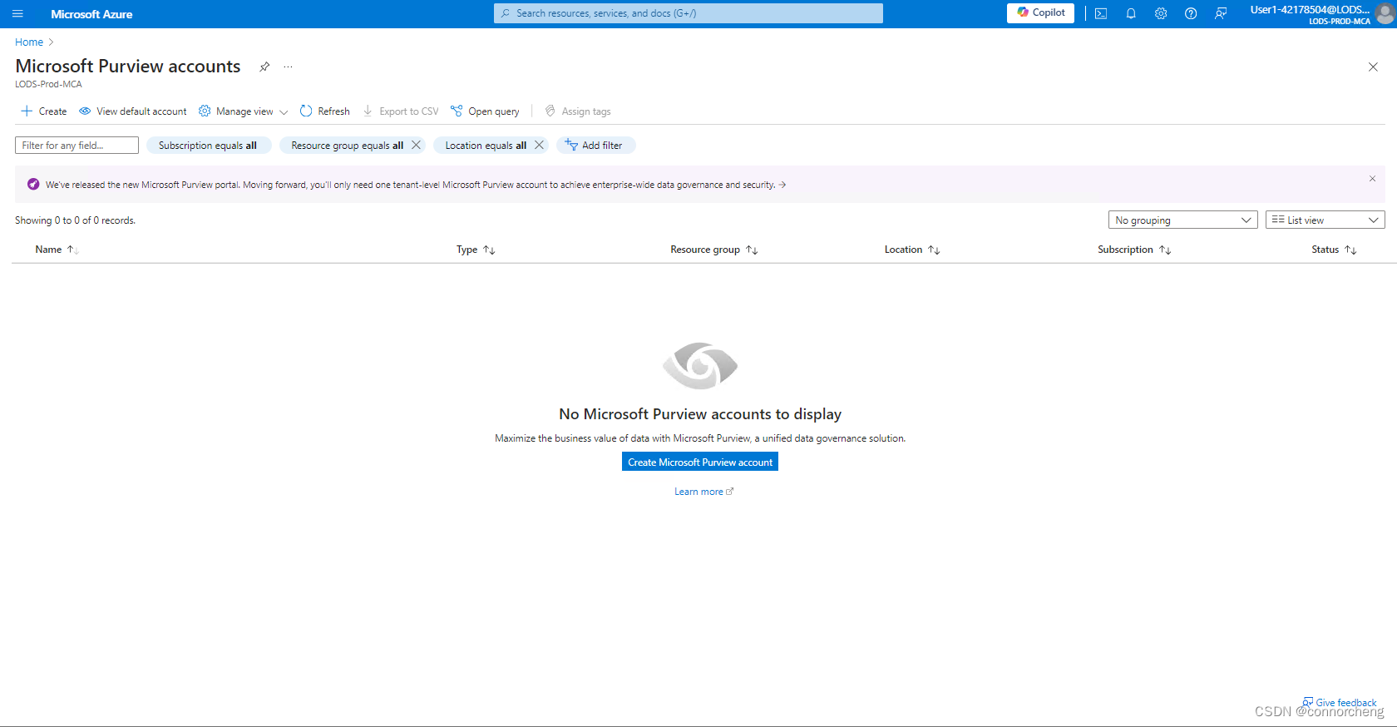The width and height of the screenshot is (1397, 727).
Task: Remove the Location filter
Action: (x=540, y=146)
